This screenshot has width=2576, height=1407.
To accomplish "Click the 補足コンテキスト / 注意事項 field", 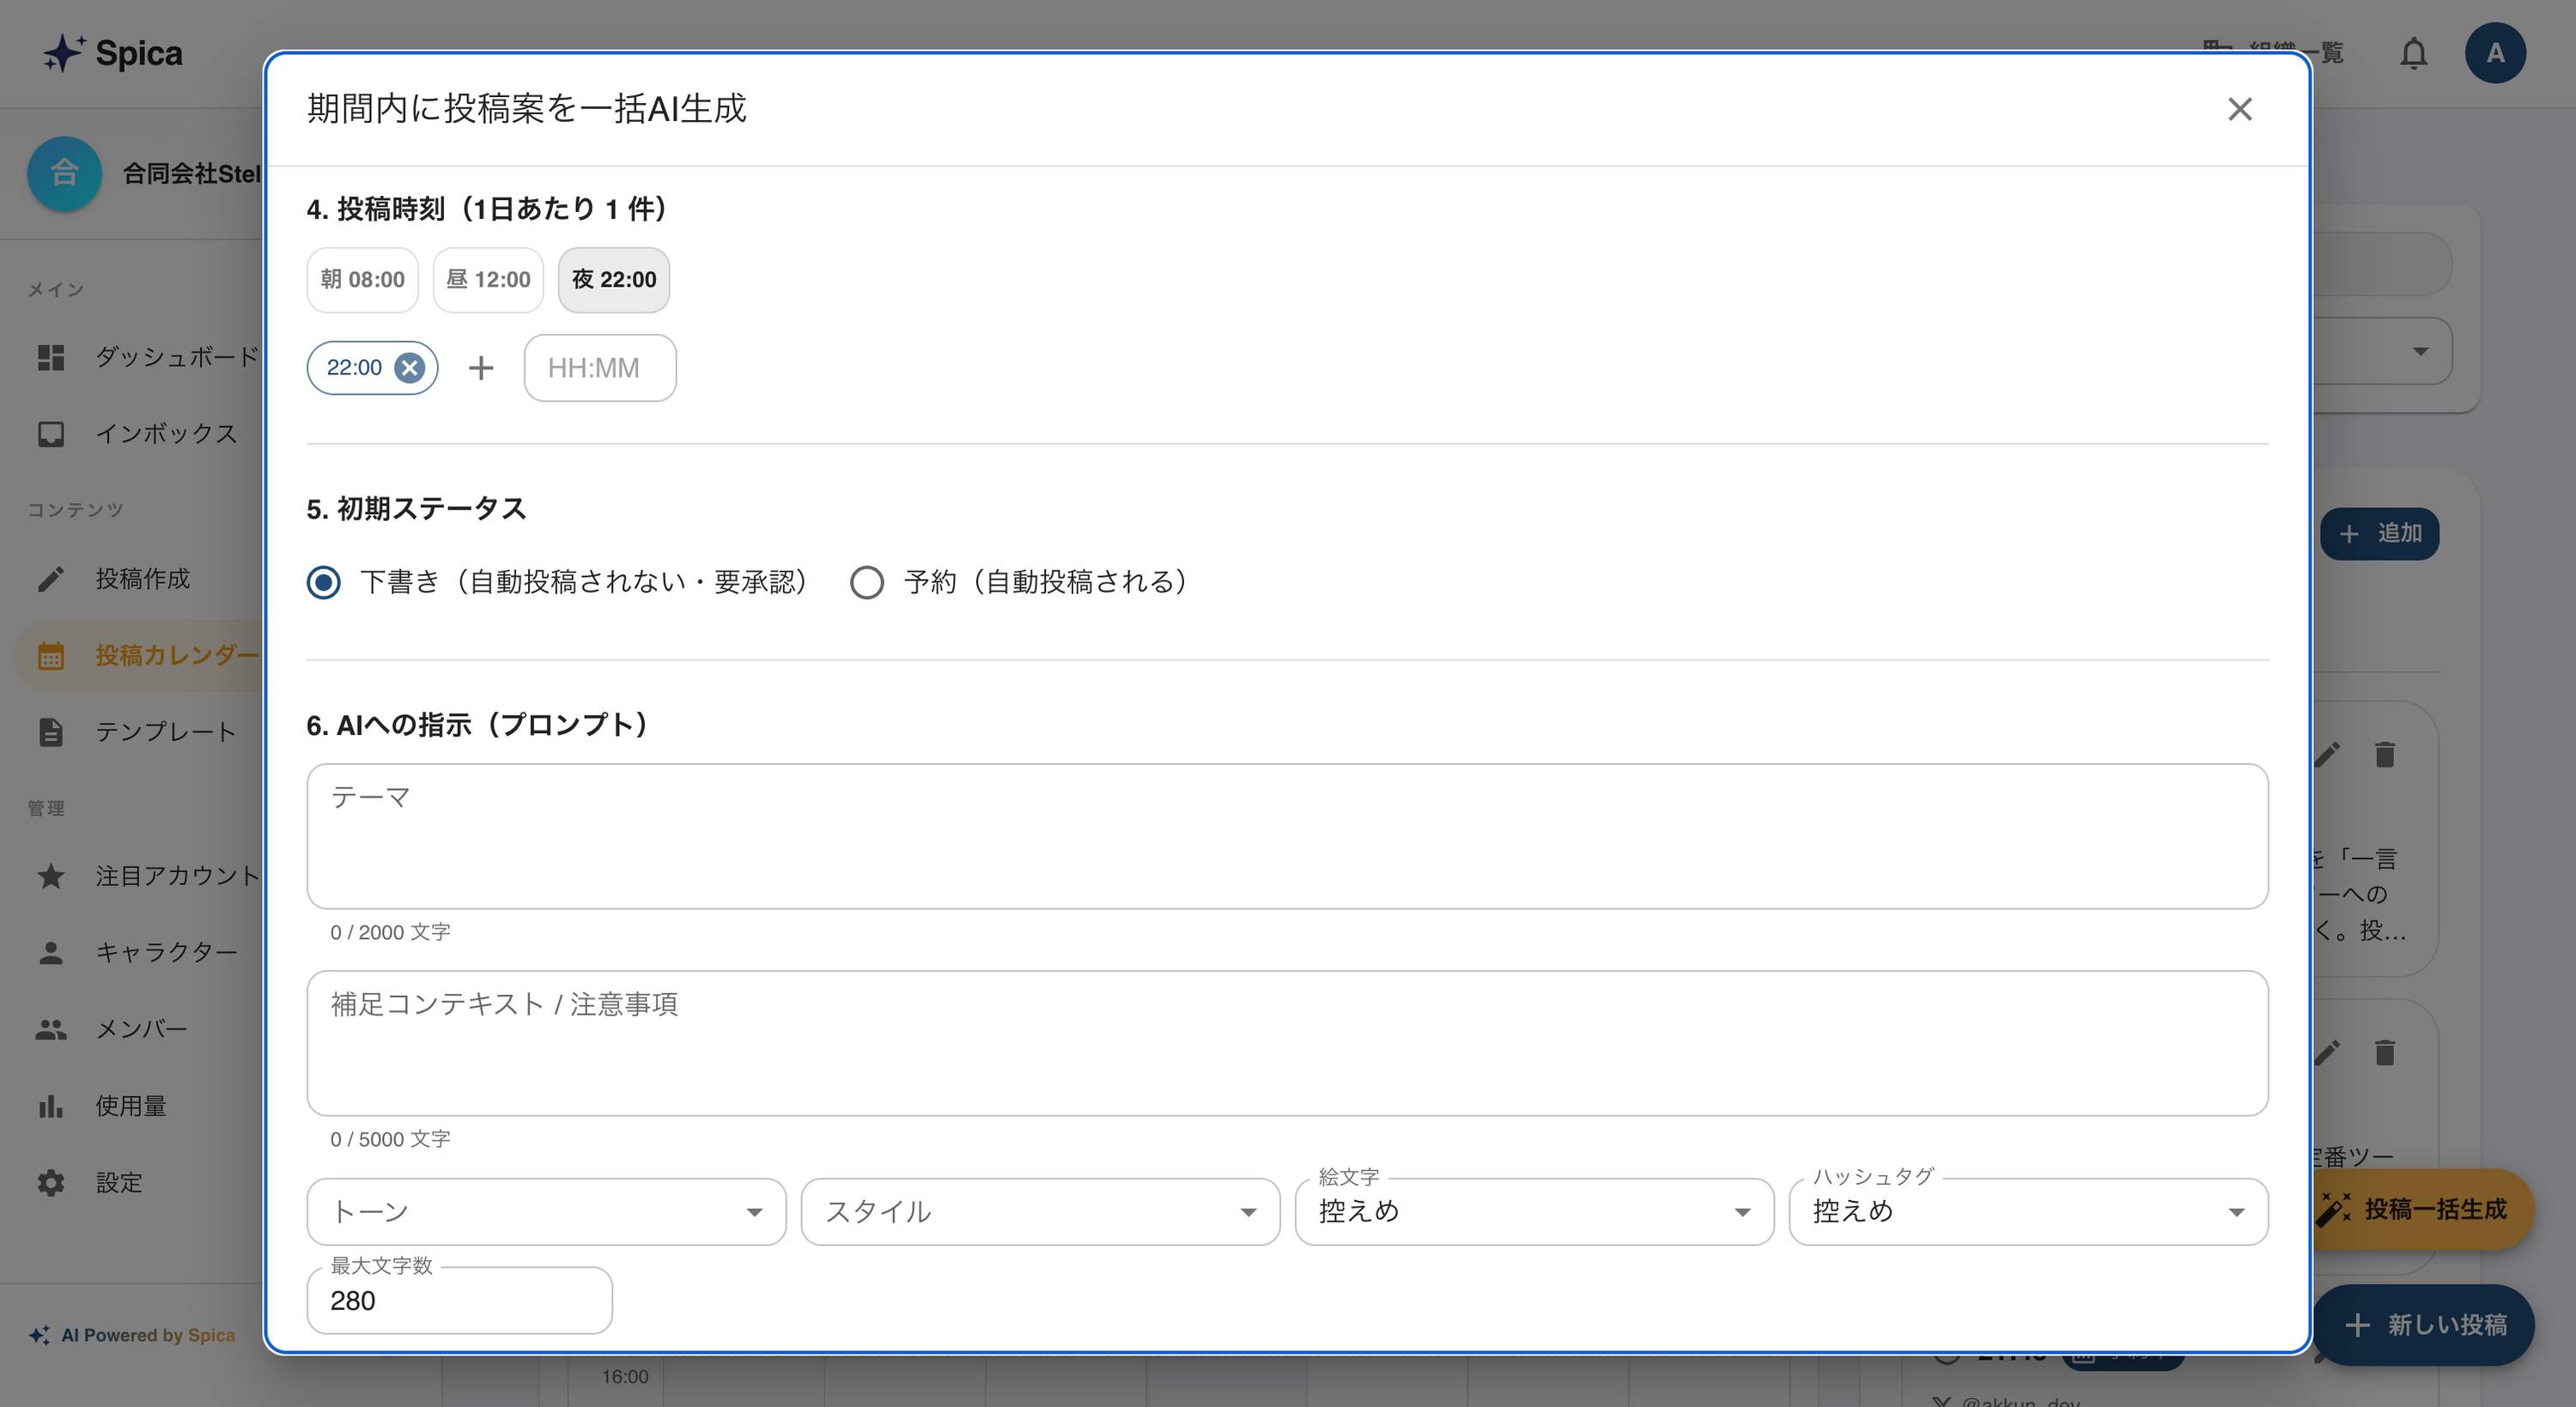I will coord(1287,1043).
